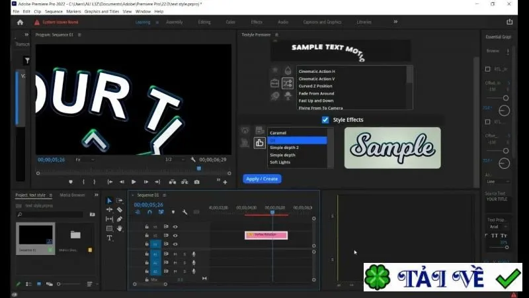529x298 pixels.
Task: Select the Razor tool
Action: [x=120, y=210]
